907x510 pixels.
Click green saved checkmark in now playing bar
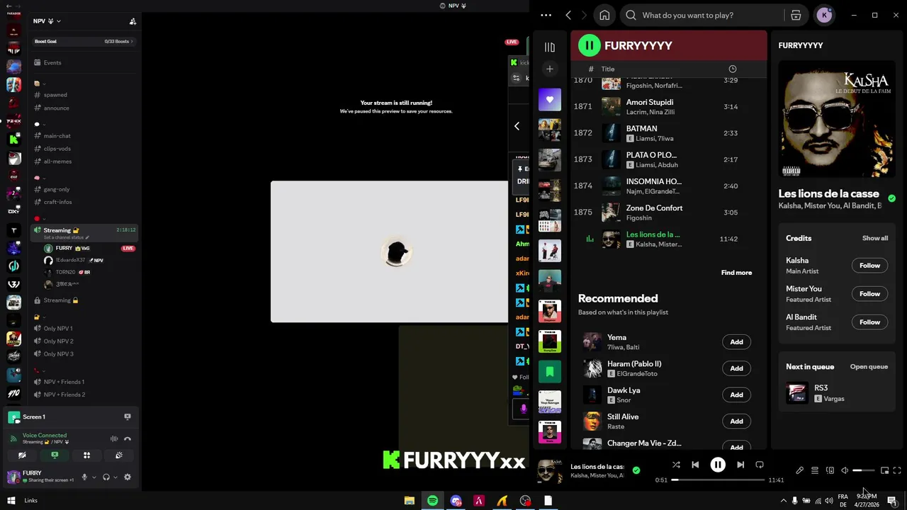(x=636, y=470)
